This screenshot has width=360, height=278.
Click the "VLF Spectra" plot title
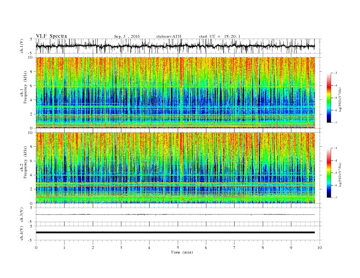tap(51, 36)
